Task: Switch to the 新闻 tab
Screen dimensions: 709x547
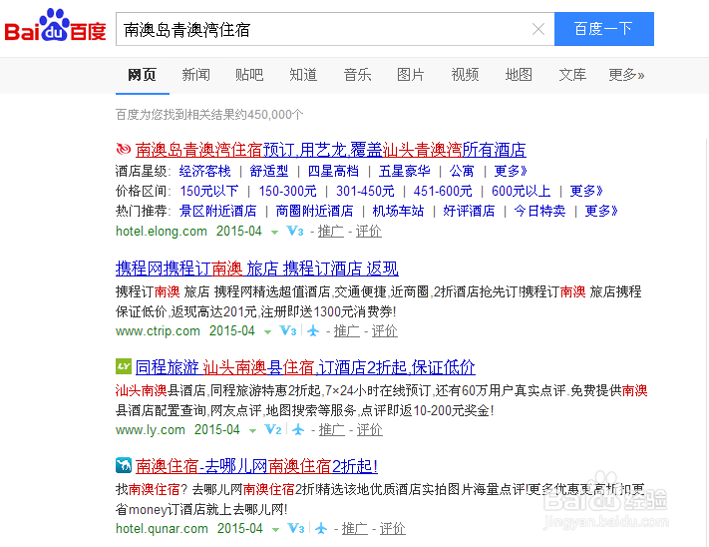Action: point(195,74)
